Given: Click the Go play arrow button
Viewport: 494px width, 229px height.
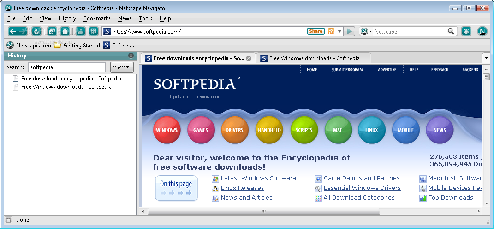Looking at the screenshot, I should [x=349, y=31].
